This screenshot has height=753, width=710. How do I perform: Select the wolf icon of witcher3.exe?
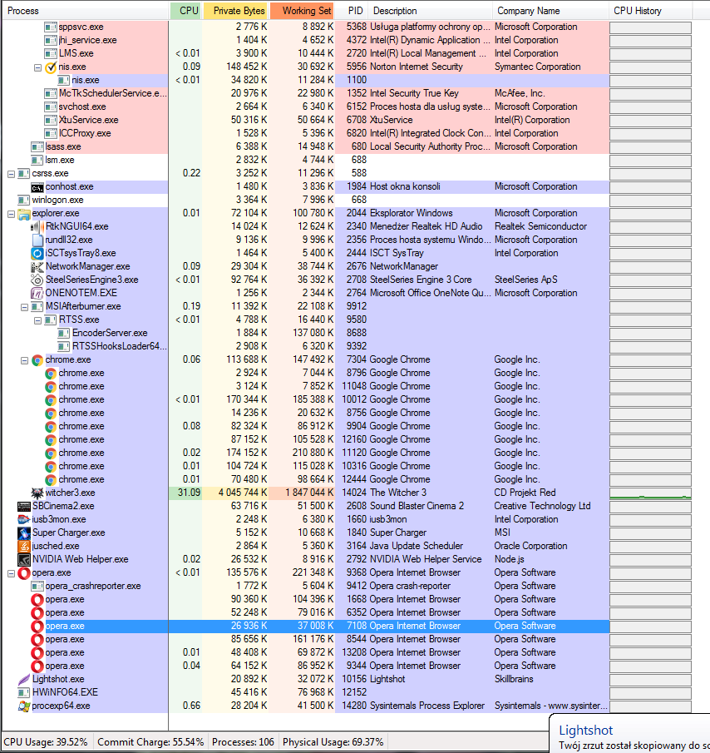[37, 493]
